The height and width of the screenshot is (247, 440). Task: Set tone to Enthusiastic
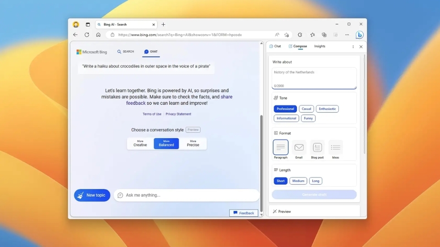coord(327,109)
